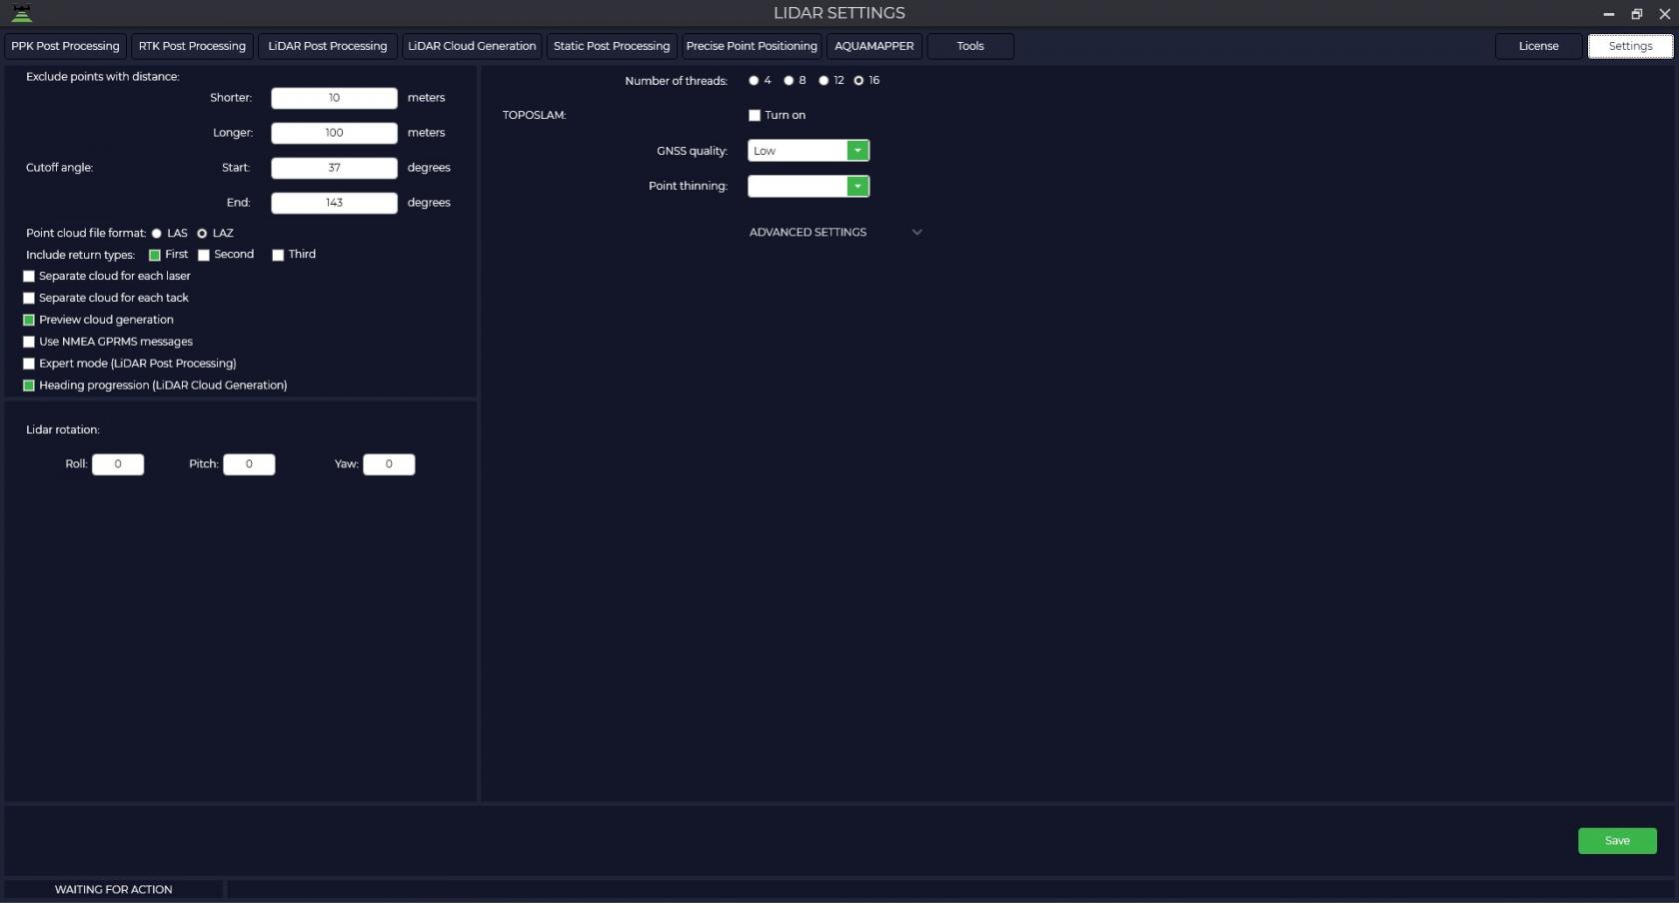Open LiDAR Post Processing tab
1679x903 pixels.
pos(328,46)
